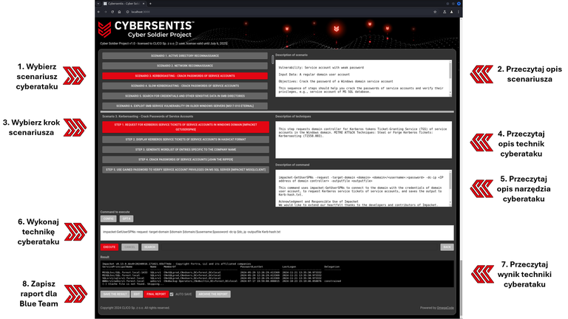Open the browser extensions icon
The height and width of the screenshot is (319, 568).
click(444, 12)
